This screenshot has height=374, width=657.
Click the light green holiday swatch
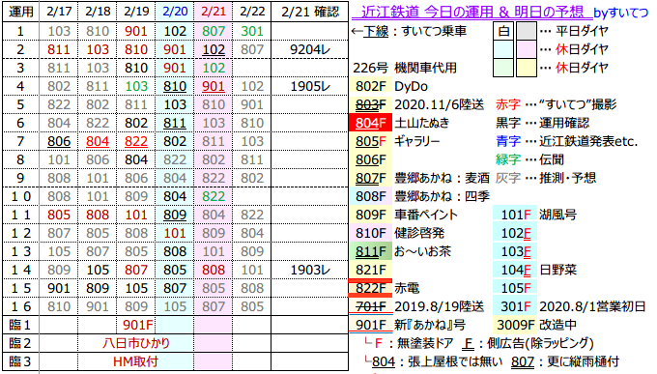503,68
